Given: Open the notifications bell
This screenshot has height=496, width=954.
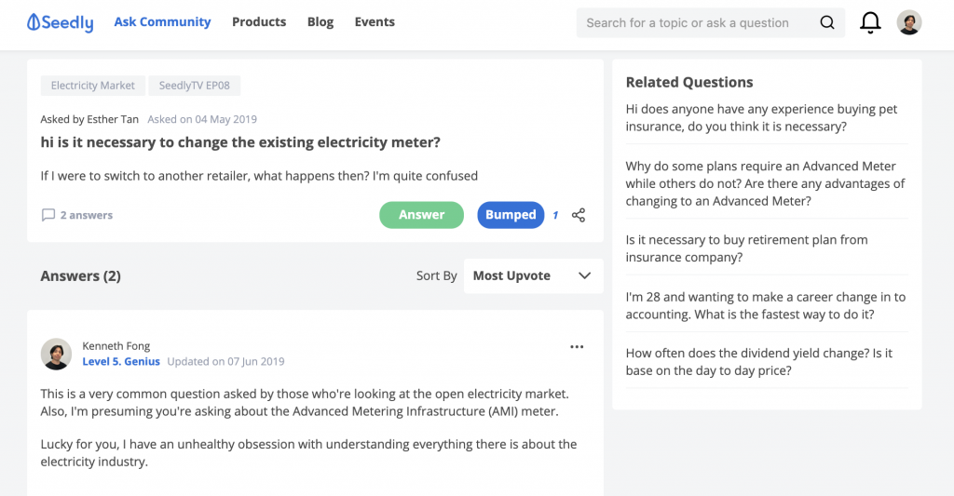Looking at the screenshot, I should click(x=870, y=22).
